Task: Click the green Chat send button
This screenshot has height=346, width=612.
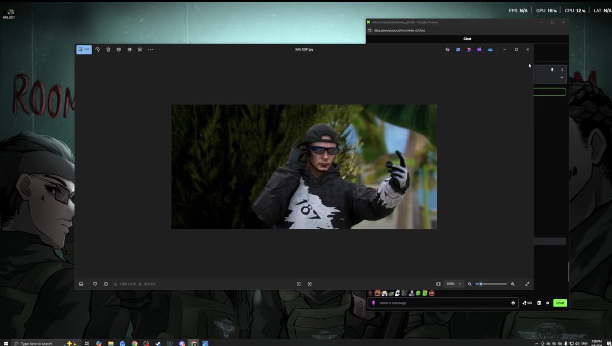Action: pos(560,303)
